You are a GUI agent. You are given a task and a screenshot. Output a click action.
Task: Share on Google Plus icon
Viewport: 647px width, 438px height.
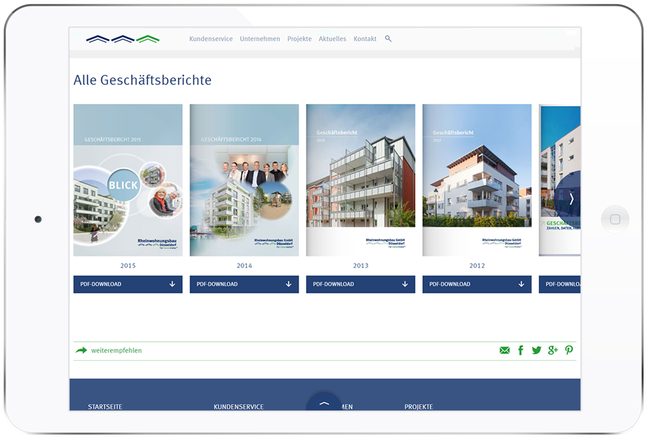[x=553, y=350]
